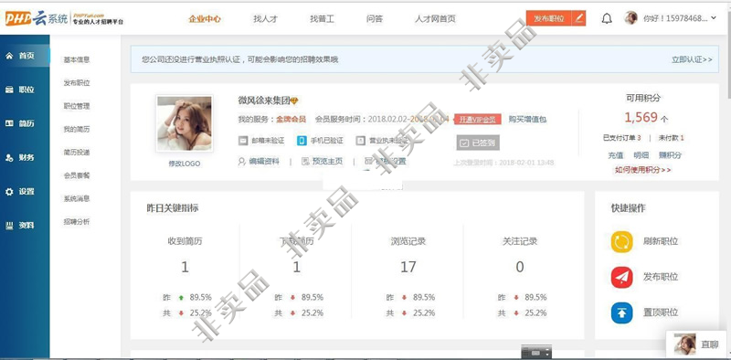The width and height of the screenshot is (731, 360).
Task: Click the red 发布职位 paper-plane icon
Action: click(622, 278)
